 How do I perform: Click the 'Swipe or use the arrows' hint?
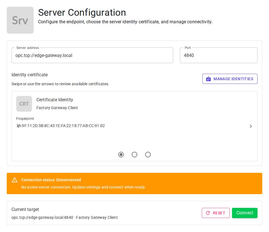pyautogui.click(x=60, y=84)
